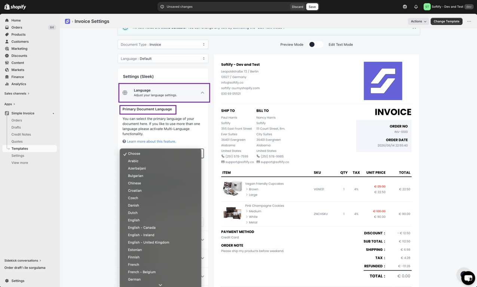Open Learn more about this feature link
This screenshot has width=477, height=287.
pos(151,142)
